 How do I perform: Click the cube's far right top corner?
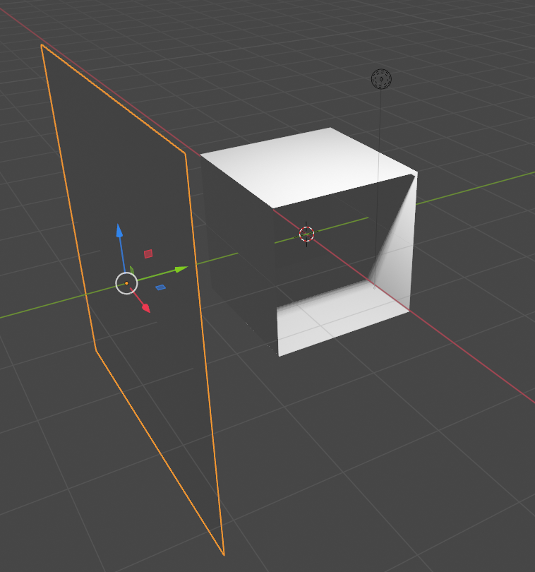[x=416, y=172]
